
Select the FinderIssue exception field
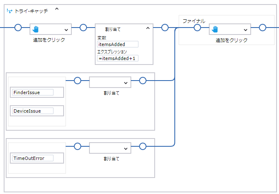33,92
